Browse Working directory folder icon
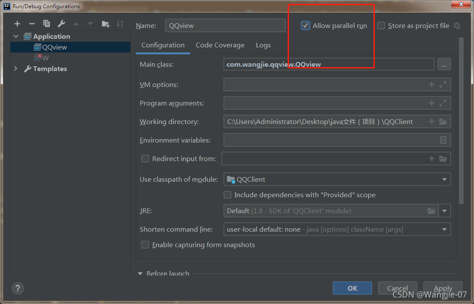474x304 pixels. (443, 122)
